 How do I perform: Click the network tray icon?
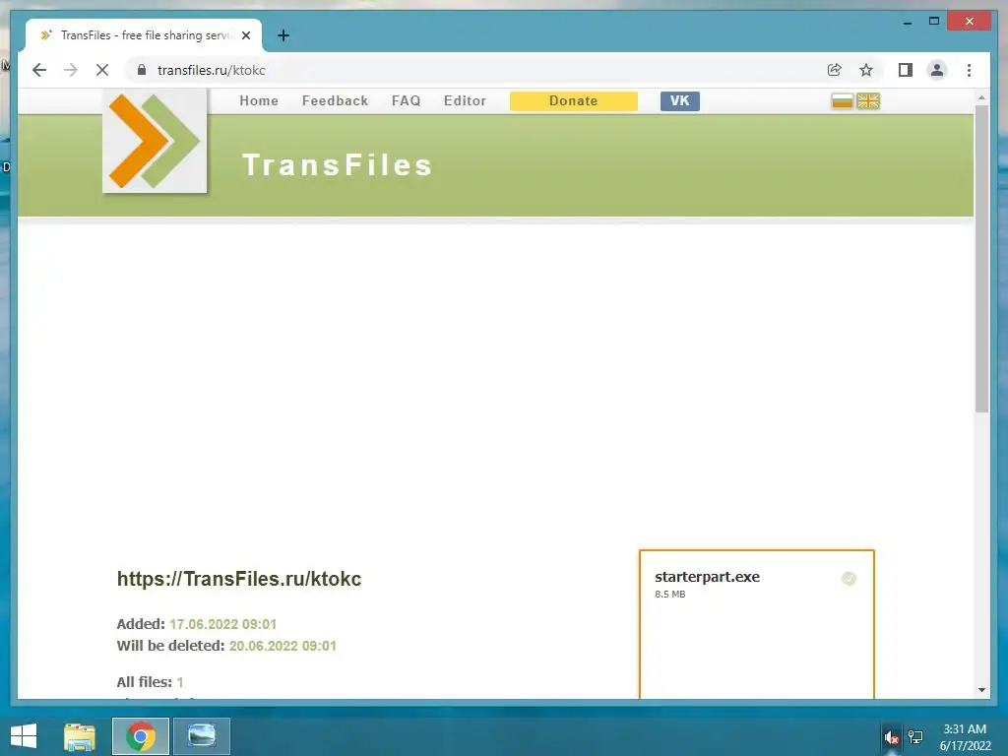[915, 737]
